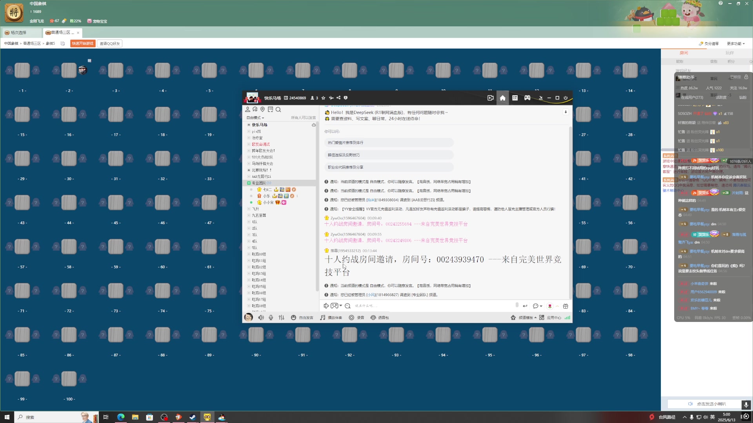Open the member list person icon

coord(247,109)
